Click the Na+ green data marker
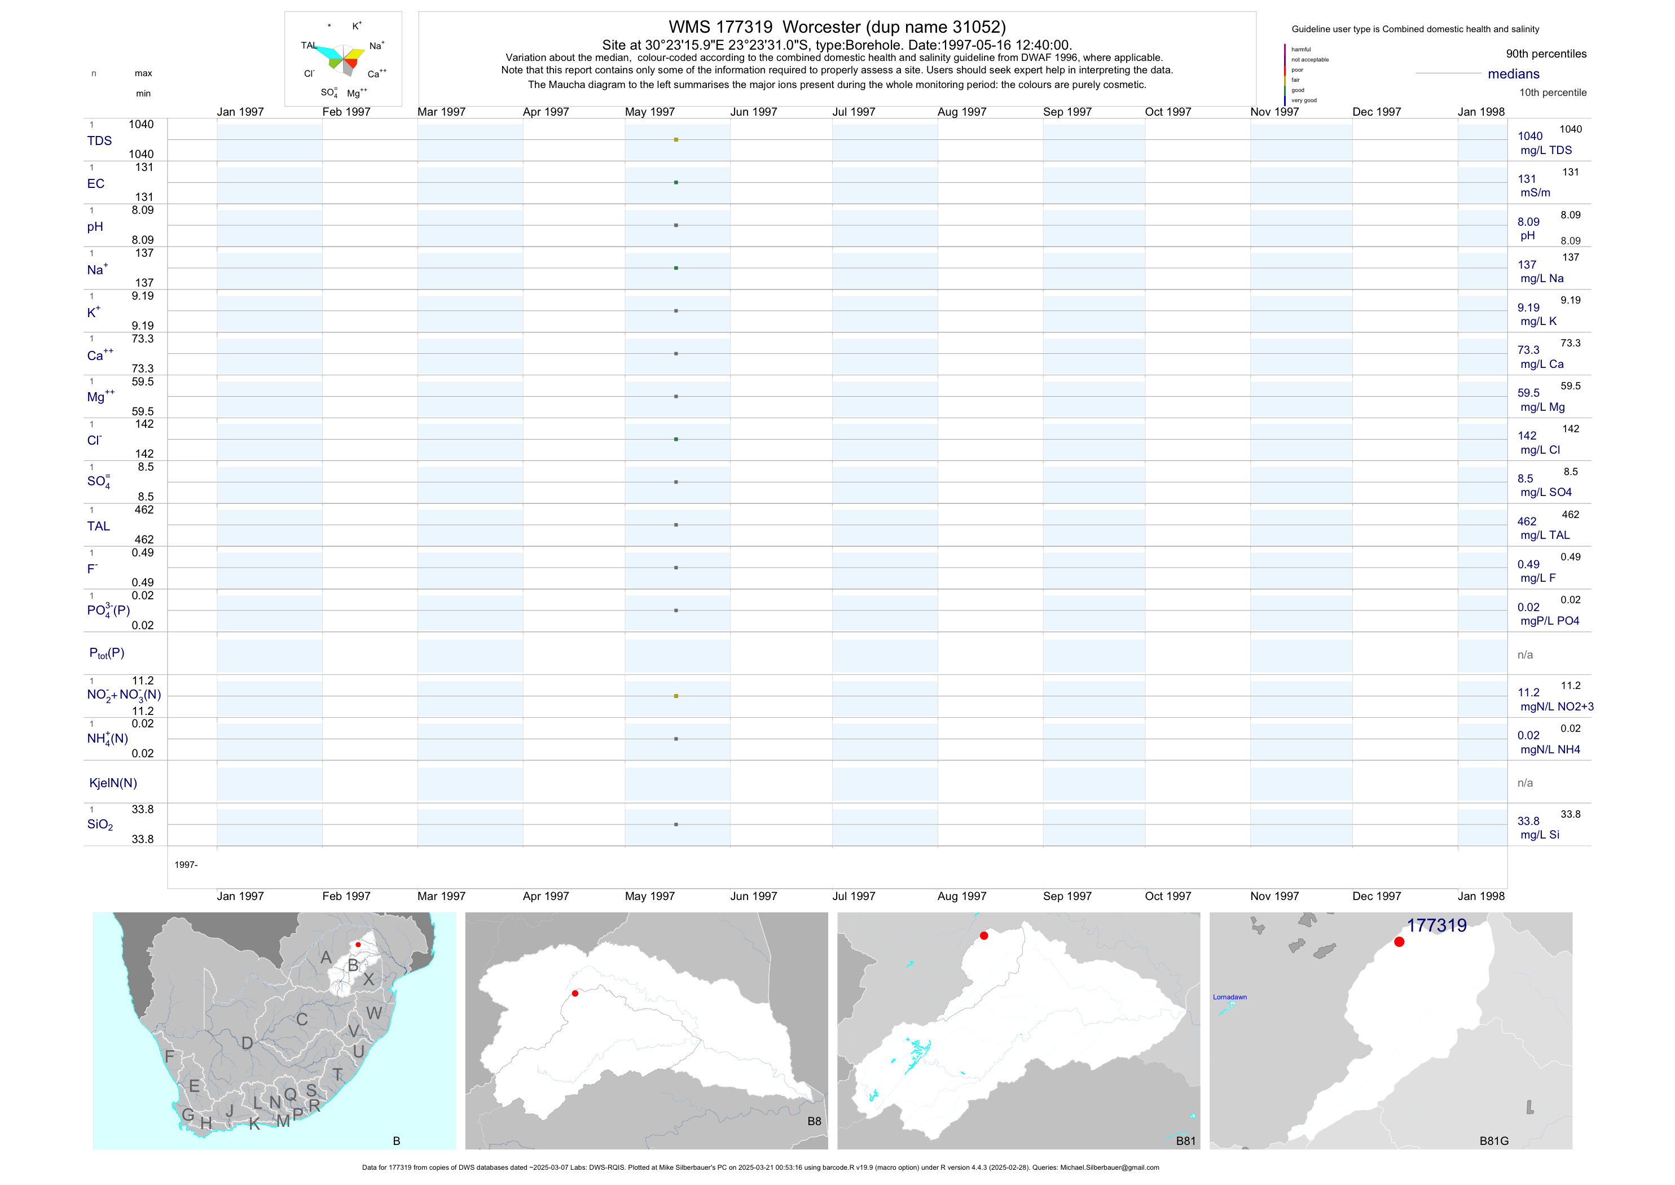This screenshot has width=1675, height=1185. click(676, 268)
